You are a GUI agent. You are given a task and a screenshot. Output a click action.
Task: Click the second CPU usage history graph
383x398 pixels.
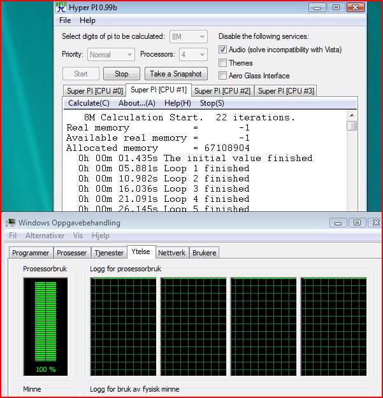(193, 327)
